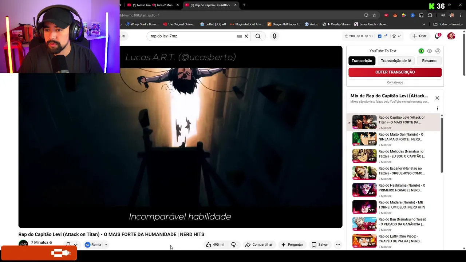Viewport: 466px width, 262px height.
Task: Click the Perguntar button
Action: click(x=292, y=245)
